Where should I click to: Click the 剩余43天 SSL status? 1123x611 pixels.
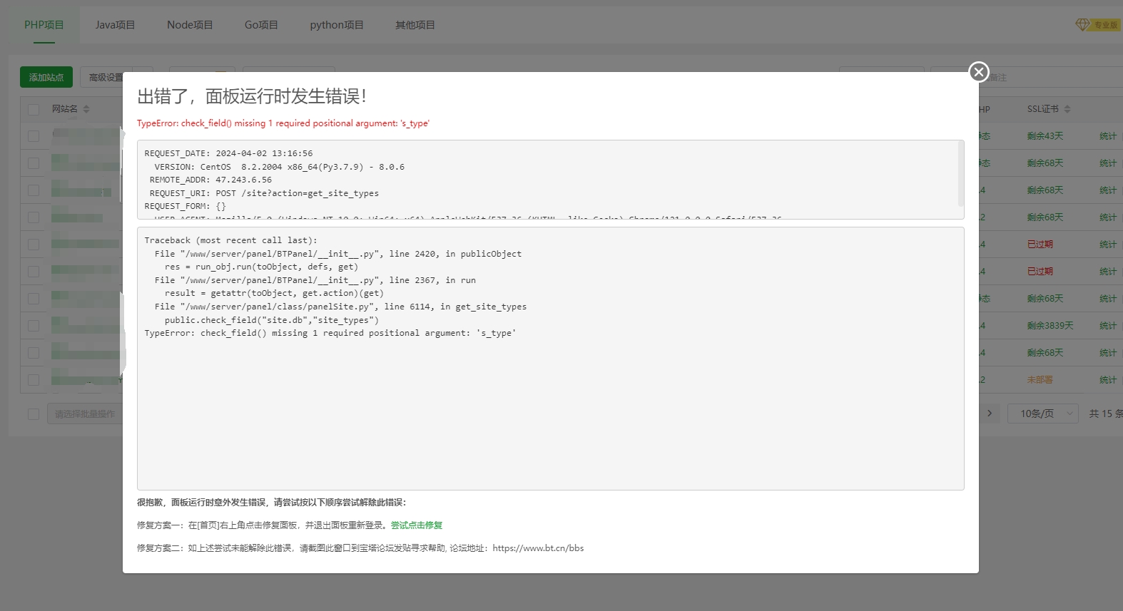pyautogui.click(x=1045, y=136)
